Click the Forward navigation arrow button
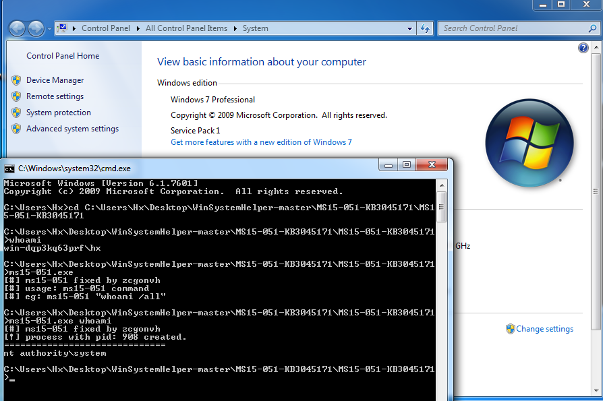The width and height of the screenshot is (603, 401). [36, 28]
